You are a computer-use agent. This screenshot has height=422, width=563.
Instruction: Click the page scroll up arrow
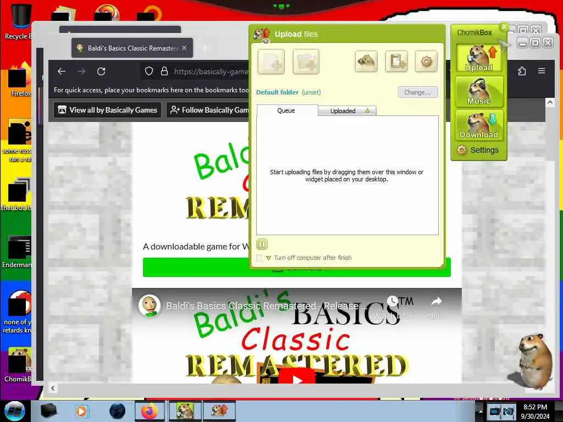(550, 103)
